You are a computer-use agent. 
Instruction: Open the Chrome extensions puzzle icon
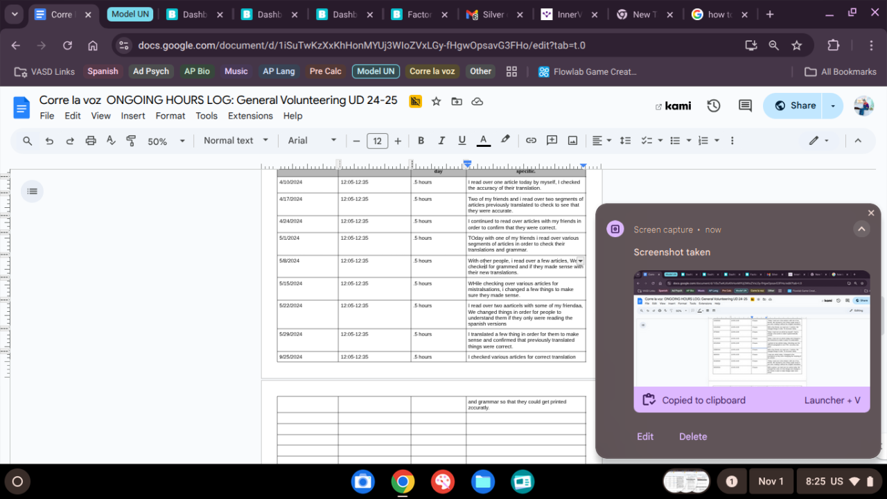tap(834, 45)
